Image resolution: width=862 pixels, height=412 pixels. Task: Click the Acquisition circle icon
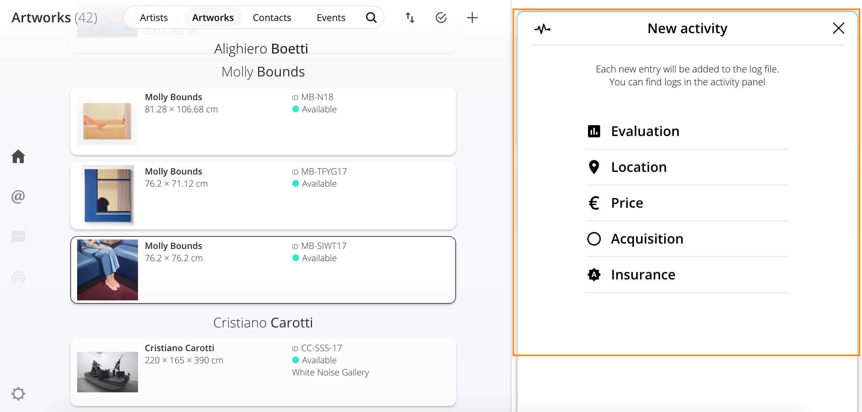594,239
